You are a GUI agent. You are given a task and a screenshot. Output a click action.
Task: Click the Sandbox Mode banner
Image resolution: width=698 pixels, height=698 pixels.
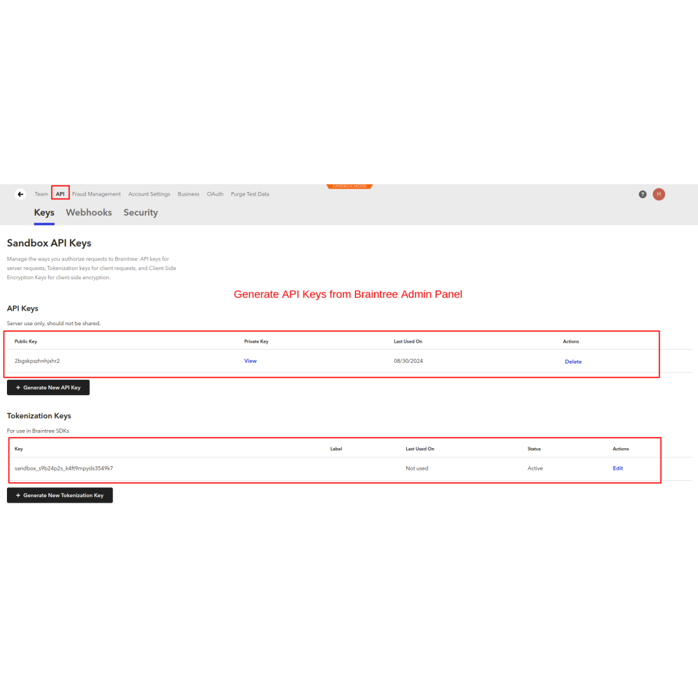[x=349, y=186]
